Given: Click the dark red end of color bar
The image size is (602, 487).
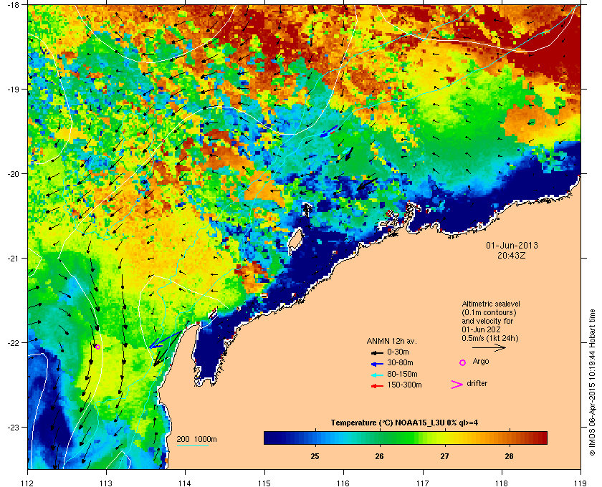Looking at the screenshot, I should click(x=542, y=438).
